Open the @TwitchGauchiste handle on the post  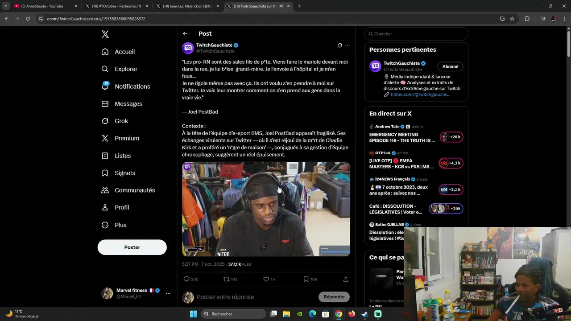coord(215,51)
